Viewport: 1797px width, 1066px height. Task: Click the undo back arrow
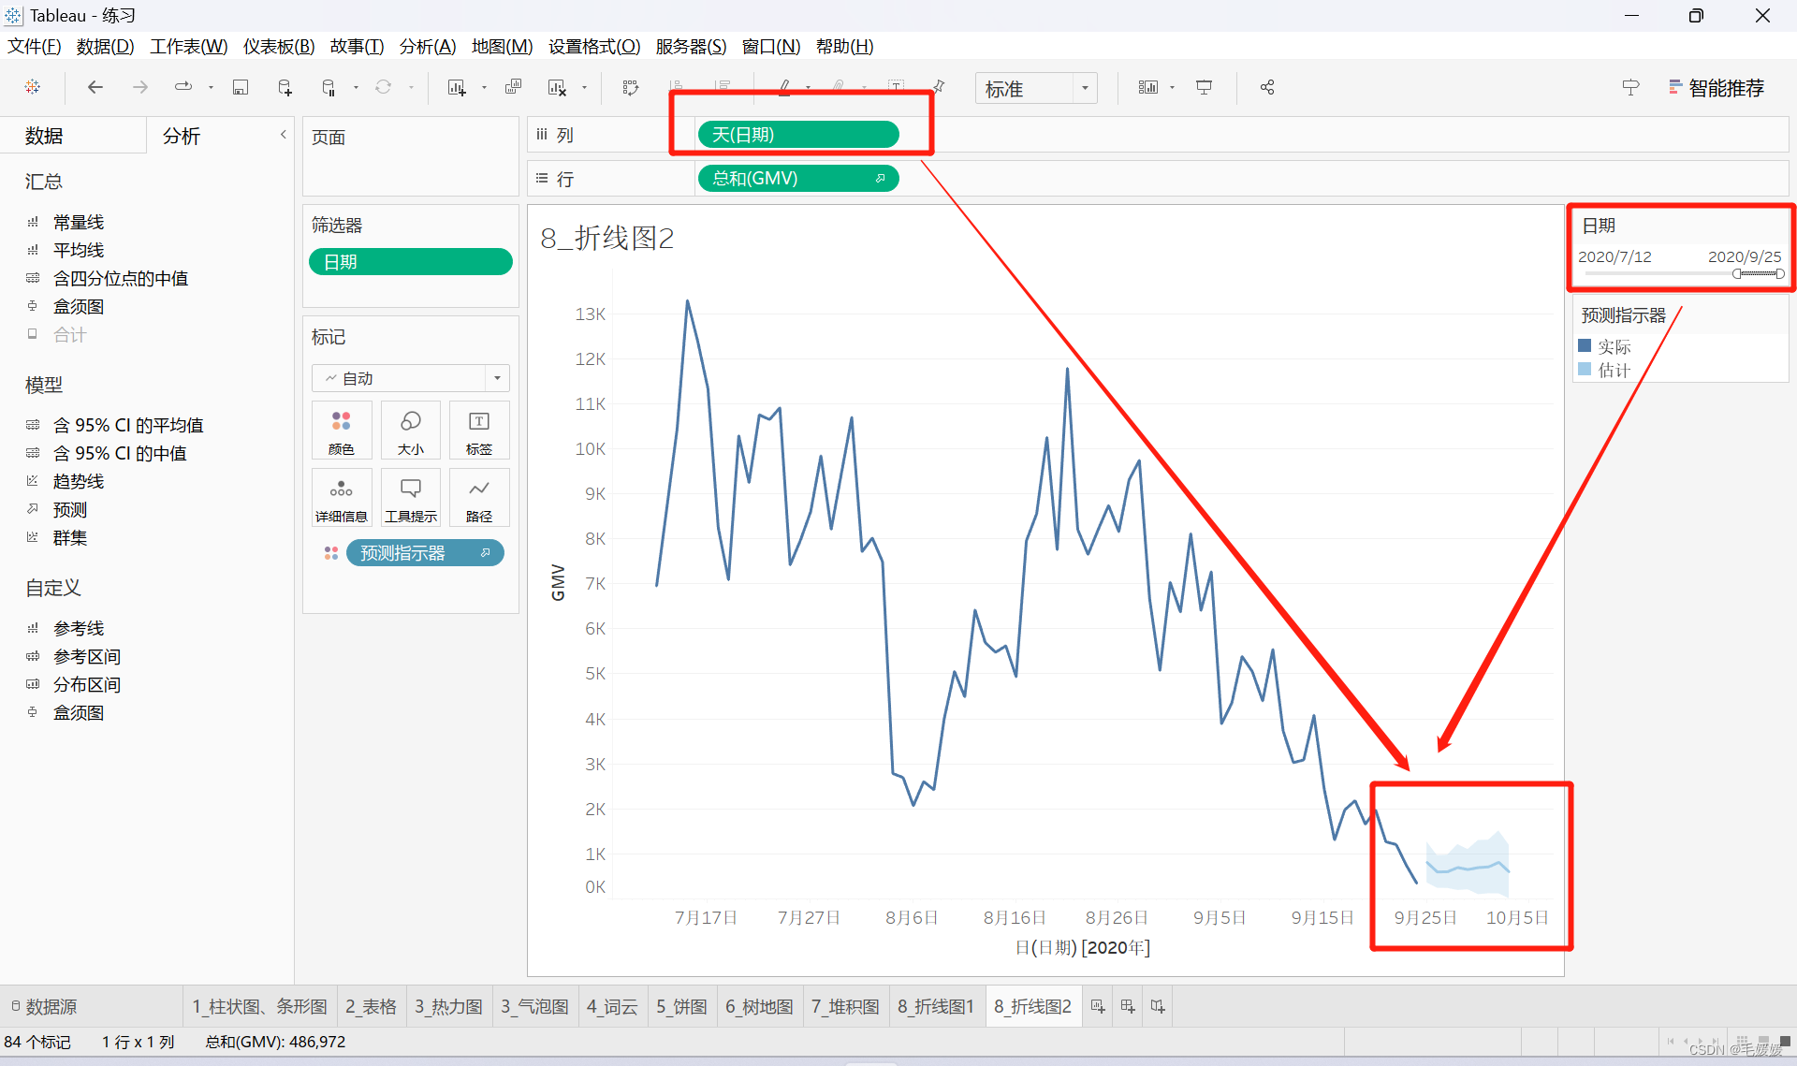click(x=95, y=87)
